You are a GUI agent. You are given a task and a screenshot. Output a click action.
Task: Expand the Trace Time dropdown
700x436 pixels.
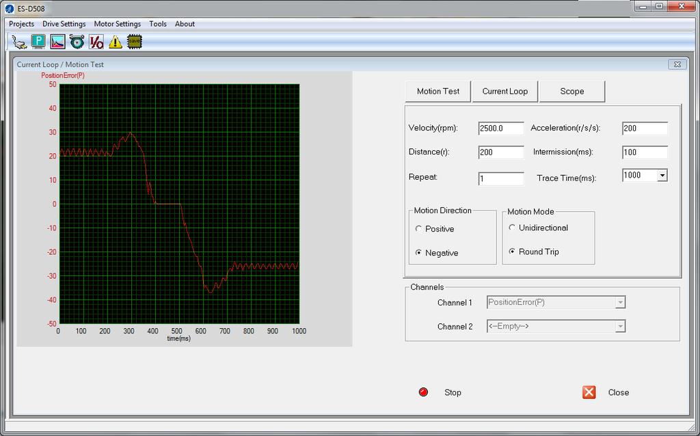pos(662,176)
